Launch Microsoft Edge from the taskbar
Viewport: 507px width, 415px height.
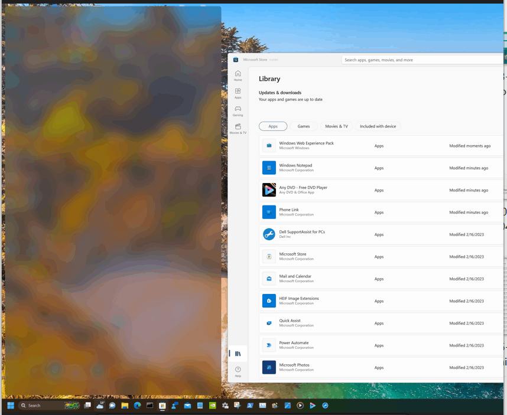(138, 406)
